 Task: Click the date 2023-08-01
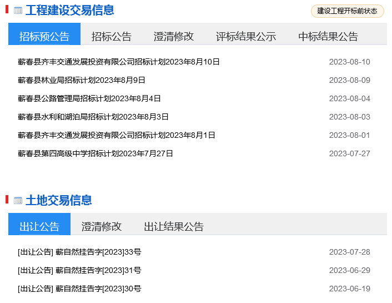click(x=349, y=135)
